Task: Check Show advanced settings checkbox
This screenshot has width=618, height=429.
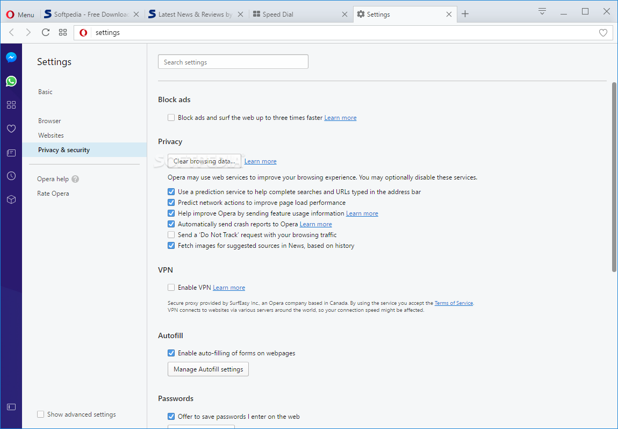Action: coord(41,414)
